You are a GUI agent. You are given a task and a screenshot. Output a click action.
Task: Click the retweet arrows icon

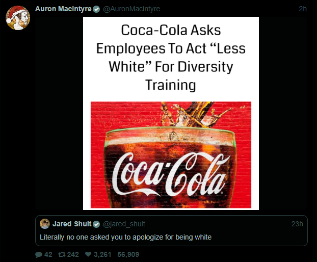click(62, 254)
